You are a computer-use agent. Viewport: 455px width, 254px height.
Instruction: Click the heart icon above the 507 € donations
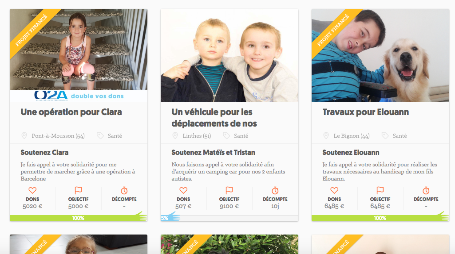183,190
